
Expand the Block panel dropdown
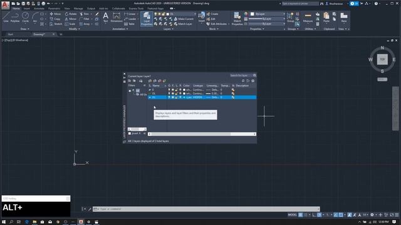pyautogui.click(x=214, y=29)
